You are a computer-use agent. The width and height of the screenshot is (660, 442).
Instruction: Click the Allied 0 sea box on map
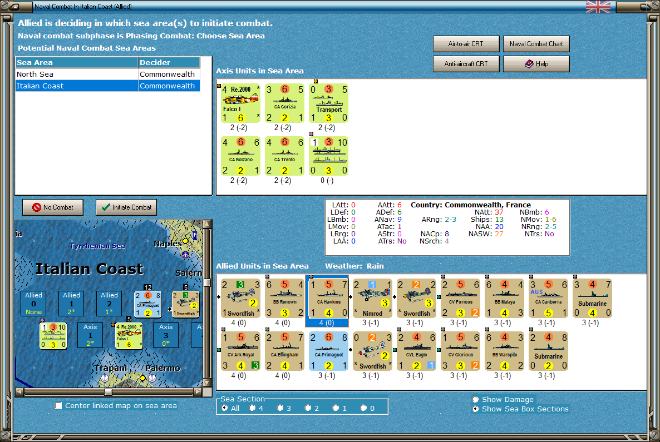34,304
